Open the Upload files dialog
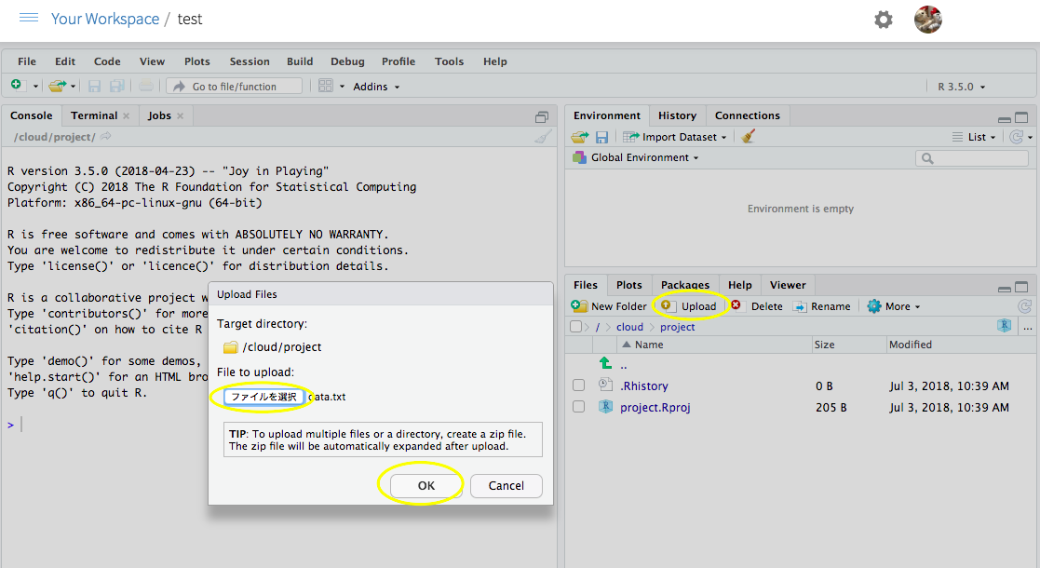1040x568 pixels. [690, 305]
